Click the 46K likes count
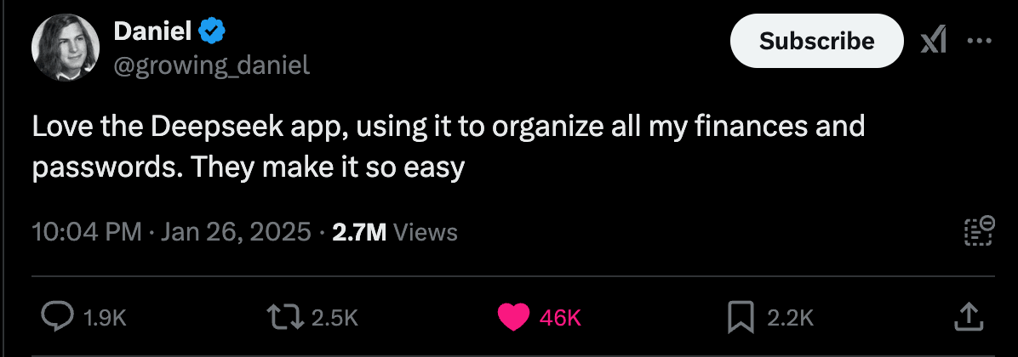 tap(559, 318)
